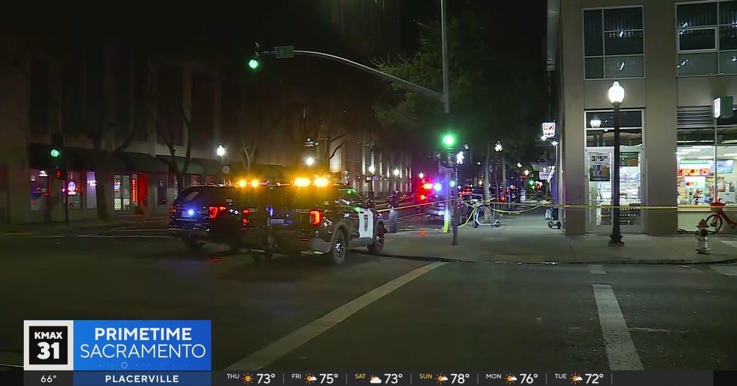Click the Saturday cloudy weather icon
Image resolution: width=737 pixels, height=386 pixels.
tap(375, 379)
